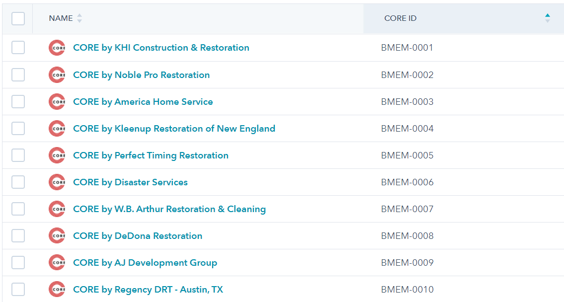Click CORE logo beside Noble Pro Restoration
The width and height of the screenshot is (564, 302).
57,75
